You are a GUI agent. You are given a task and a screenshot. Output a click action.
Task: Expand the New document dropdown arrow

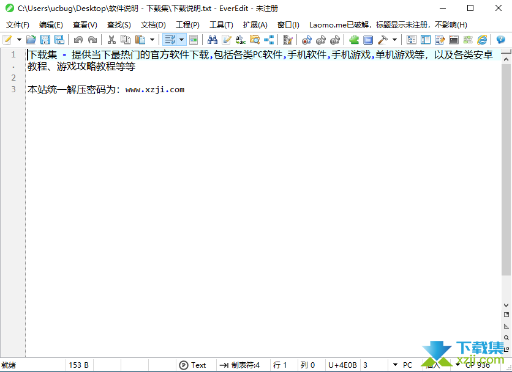(19, 40)
